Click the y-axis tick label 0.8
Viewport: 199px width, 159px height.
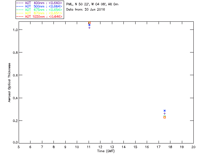15,52
